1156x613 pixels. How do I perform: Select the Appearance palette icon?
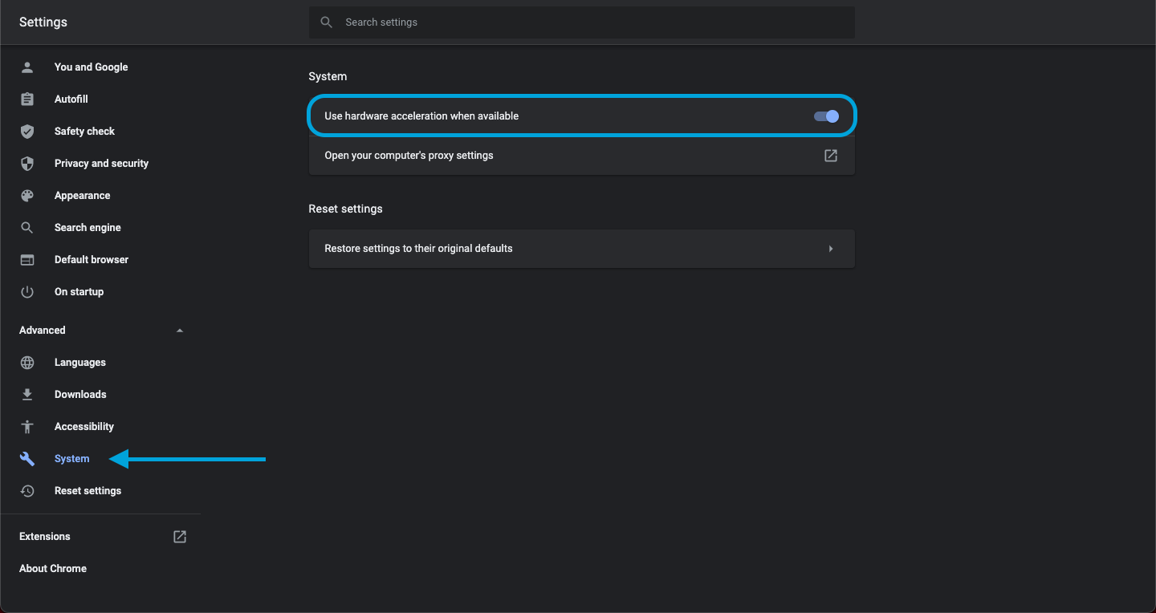(27, 195)
